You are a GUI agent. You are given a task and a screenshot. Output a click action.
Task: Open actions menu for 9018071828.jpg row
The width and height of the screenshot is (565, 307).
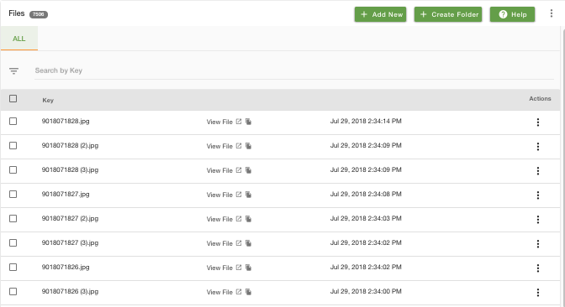click(x=538, y=122)
